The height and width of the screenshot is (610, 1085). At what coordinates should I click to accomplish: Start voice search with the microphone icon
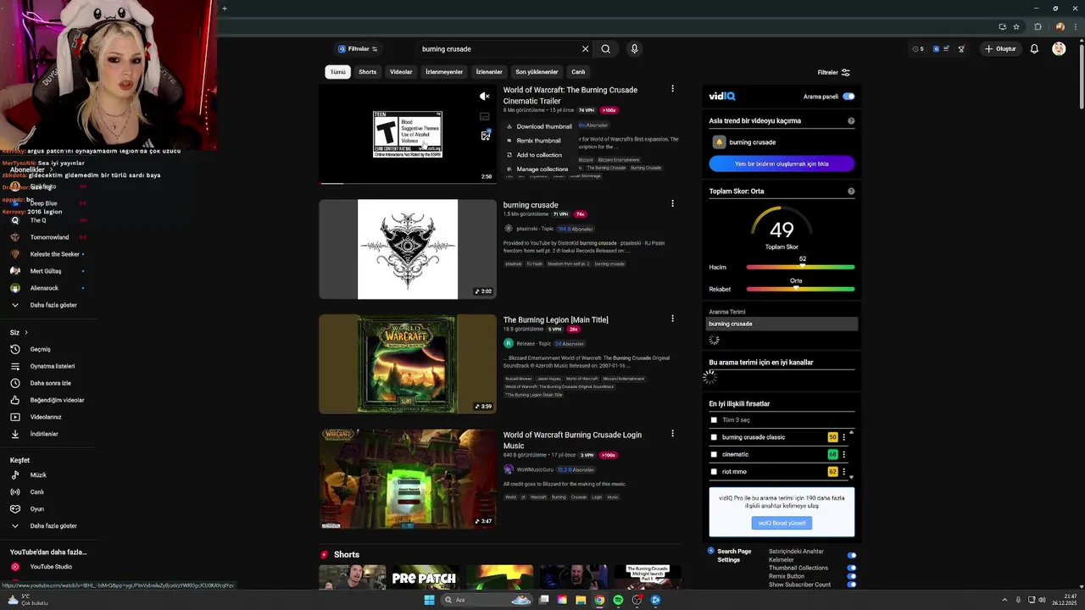click(x=634, y=49)
